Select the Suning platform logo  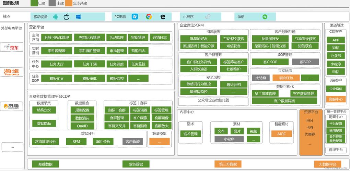click(12, 106)
